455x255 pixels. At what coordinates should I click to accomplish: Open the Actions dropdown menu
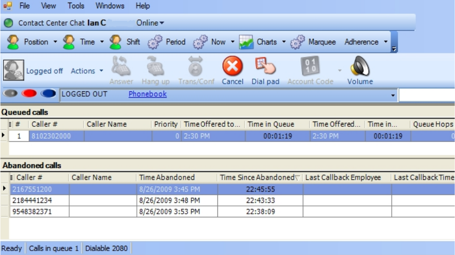[87, 71]
